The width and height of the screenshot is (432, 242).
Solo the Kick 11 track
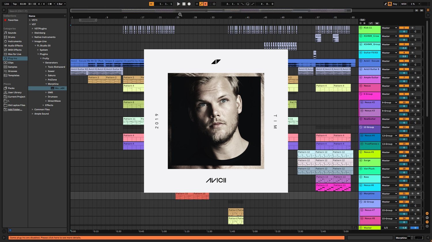[412, 28]
